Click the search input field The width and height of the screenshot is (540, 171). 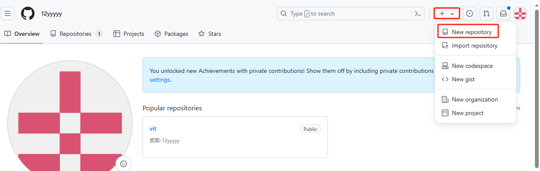click(x=344, y=13)
